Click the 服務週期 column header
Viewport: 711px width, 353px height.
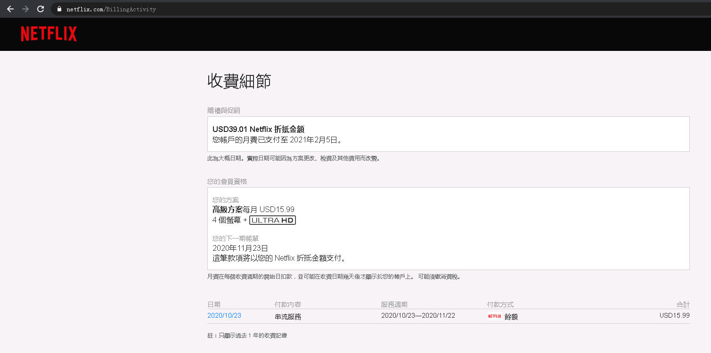pyautogui.click(x=394, y=304)
